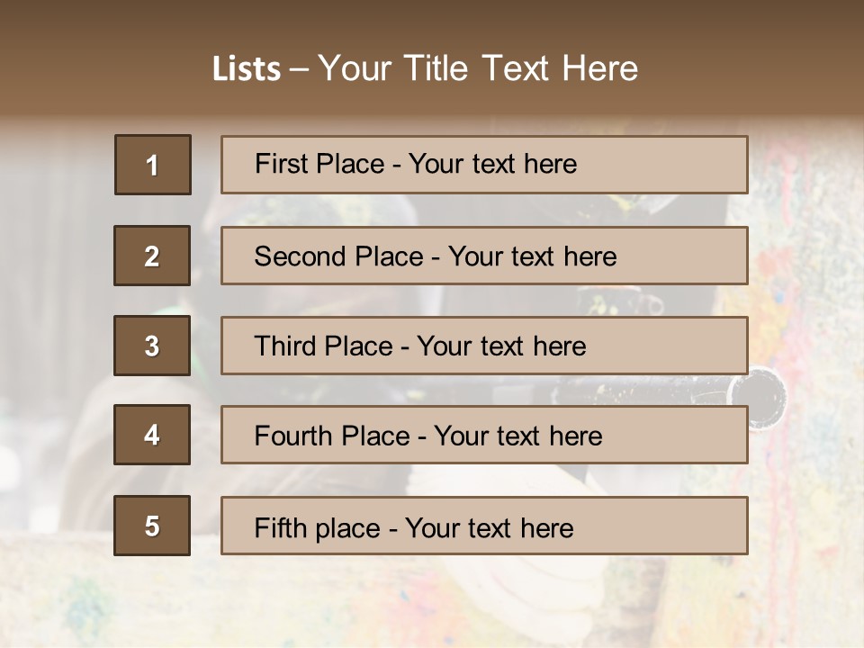This screenshot has width=864, height=648.
Task: Select the 'Your Title Text Here' heading
Action: pos(478,68)
